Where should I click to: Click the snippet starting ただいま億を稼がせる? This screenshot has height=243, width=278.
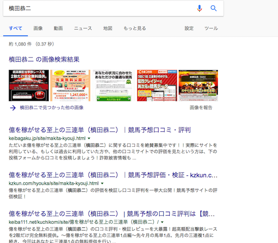click(113, 152)
